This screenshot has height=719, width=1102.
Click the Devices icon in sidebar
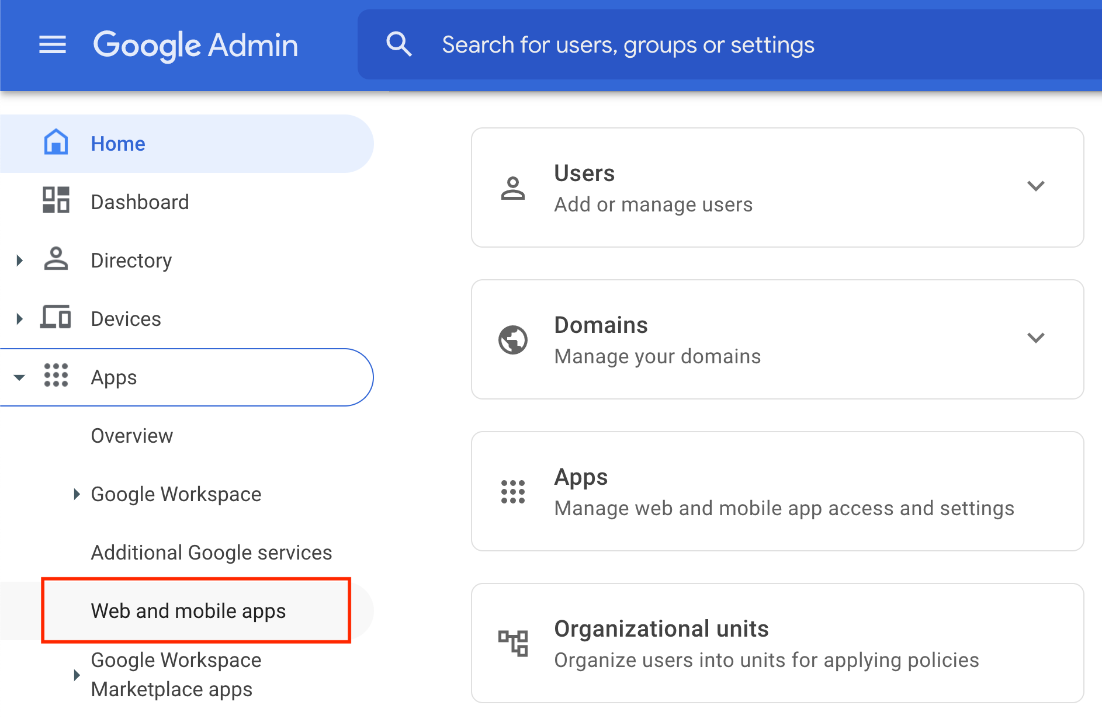[56, 318]
